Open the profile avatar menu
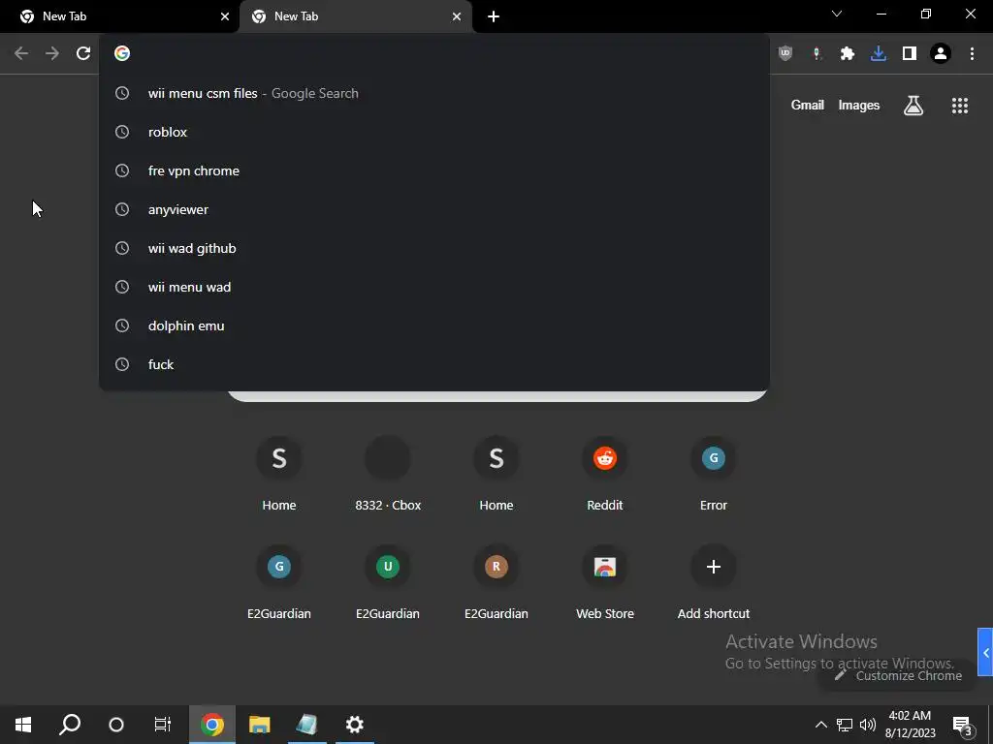 click(941, 53)
